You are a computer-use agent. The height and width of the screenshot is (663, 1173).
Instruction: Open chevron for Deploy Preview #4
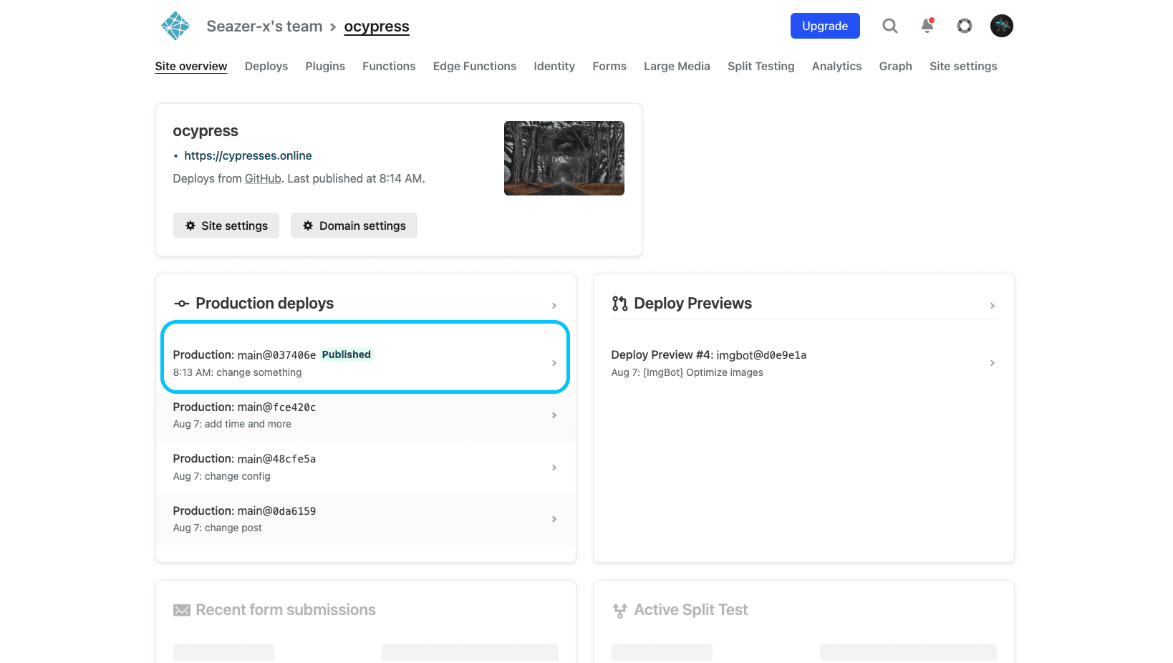[993, 363]
